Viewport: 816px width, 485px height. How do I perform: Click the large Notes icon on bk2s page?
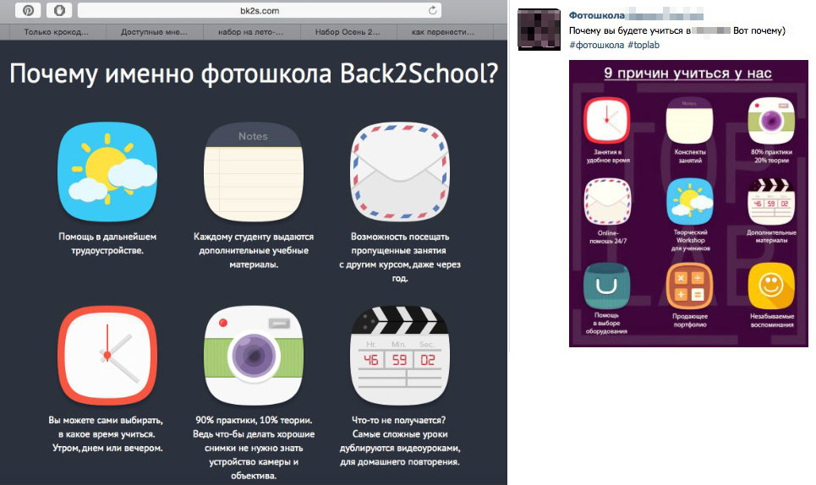coord(254,172)
